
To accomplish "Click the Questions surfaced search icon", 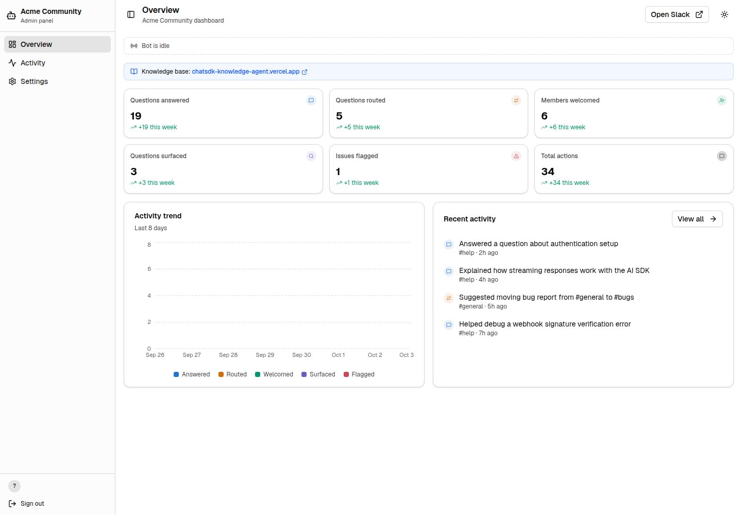I will click(x=311, y=156).
